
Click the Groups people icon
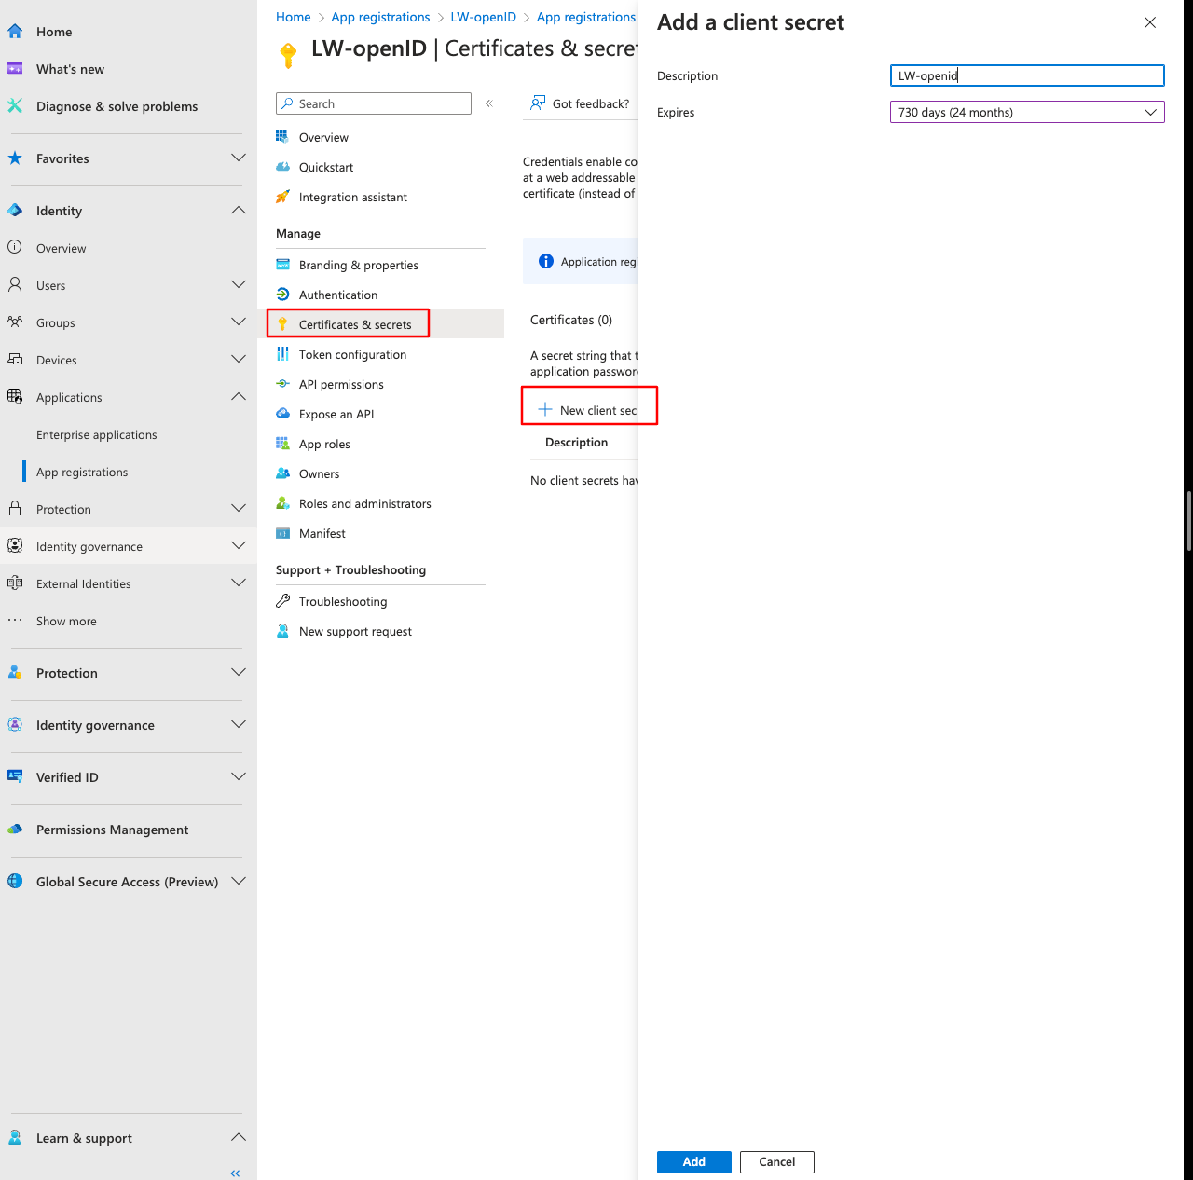[15, 322]
